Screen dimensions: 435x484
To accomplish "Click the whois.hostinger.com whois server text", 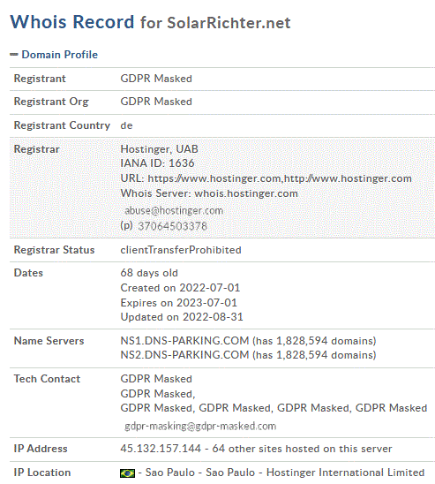I will pyautogui.click(x=246, y=193).
